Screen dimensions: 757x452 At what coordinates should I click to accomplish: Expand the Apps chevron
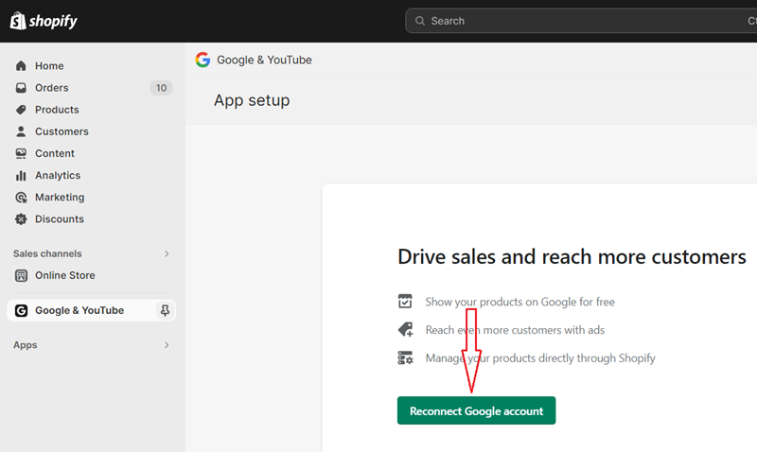167,345
